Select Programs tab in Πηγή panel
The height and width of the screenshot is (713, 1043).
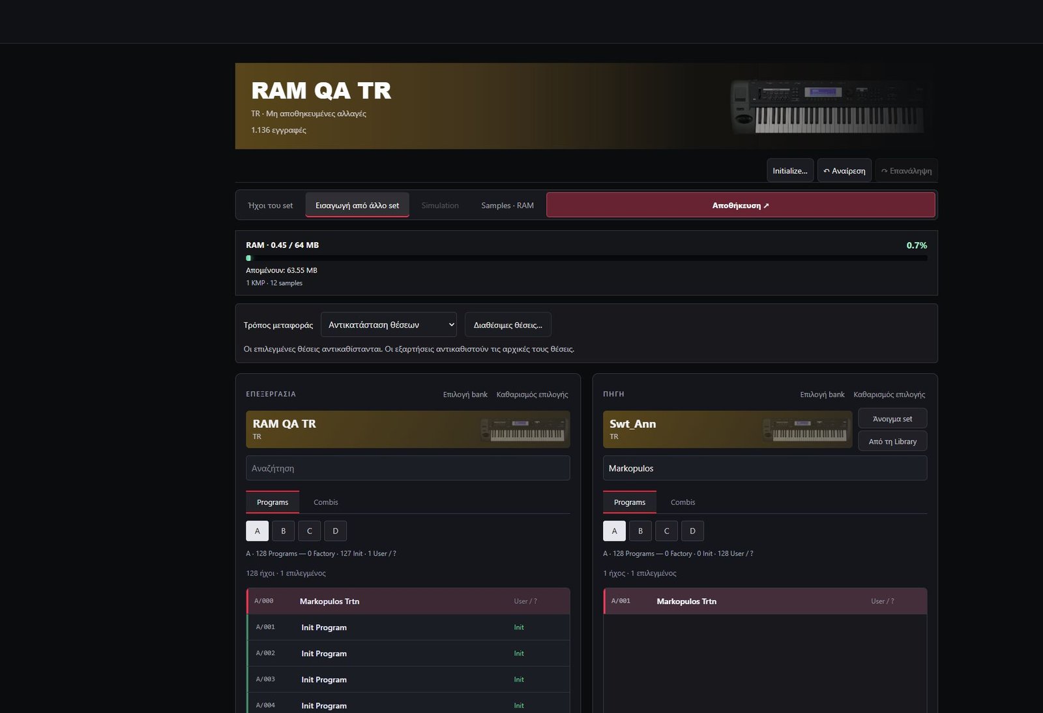click(630, 502)
